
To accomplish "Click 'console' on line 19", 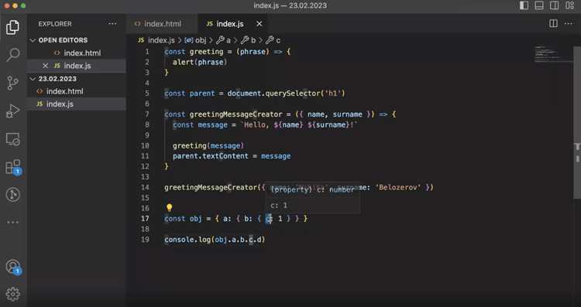I will tap(179, 240).
